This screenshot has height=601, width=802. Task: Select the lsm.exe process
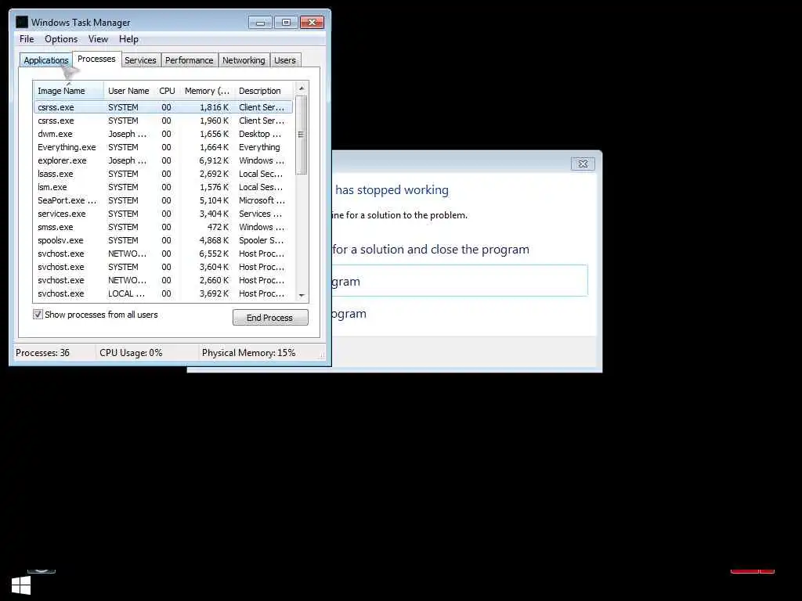(163, 187)
